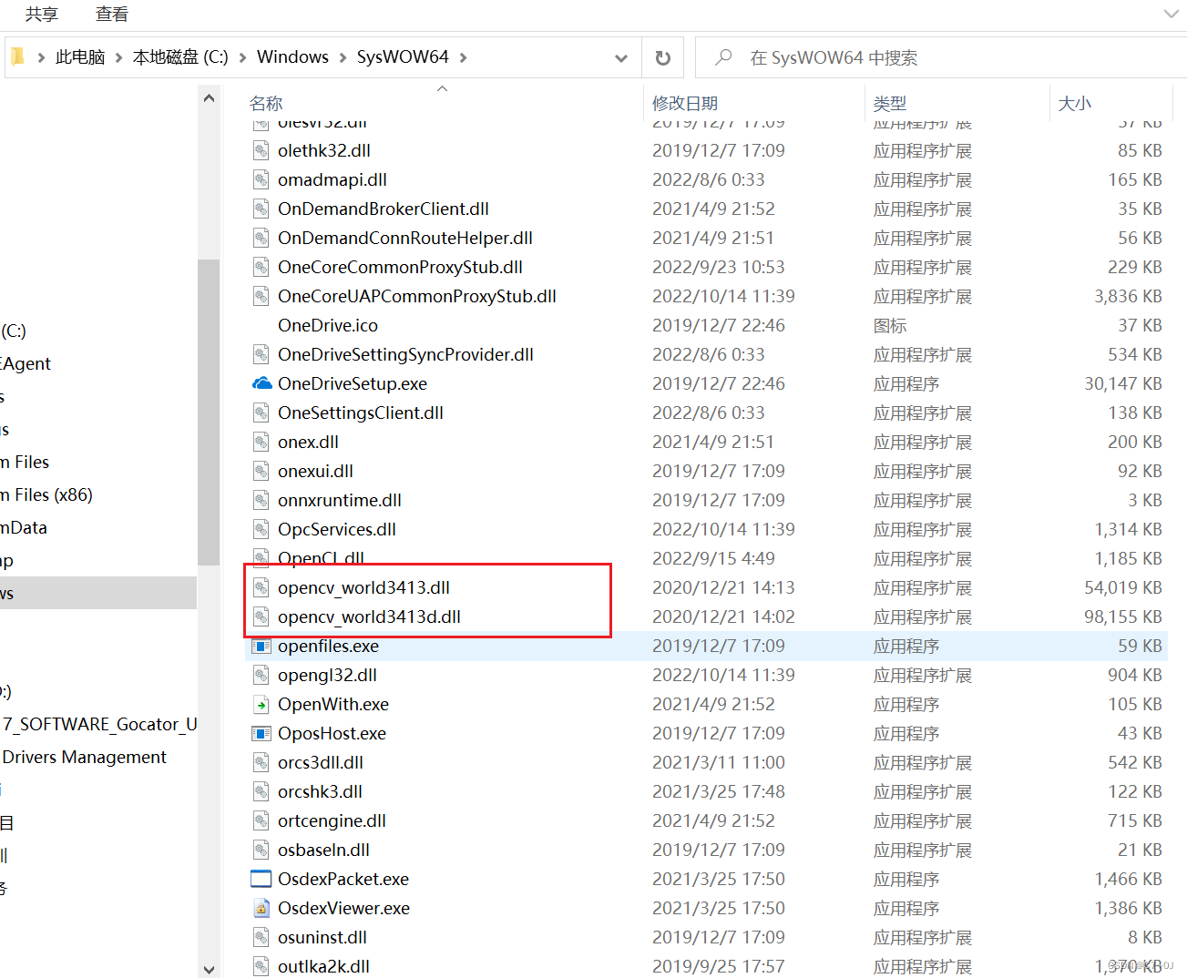Click the olethk32.dll file icon
The height and width of the screenshot is (978, 1187).
[261, 150]
